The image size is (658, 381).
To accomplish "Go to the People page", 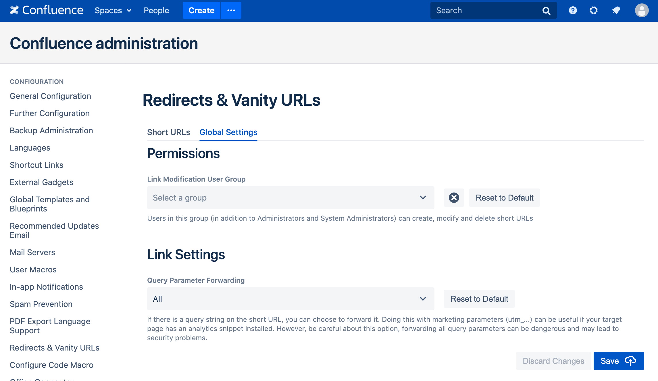I will 156,11.
